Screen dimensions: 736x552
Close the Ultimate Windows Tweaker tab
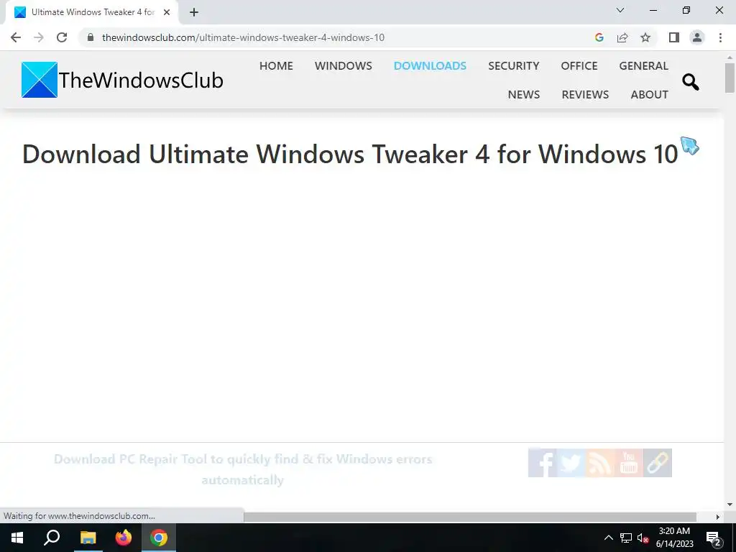(167, 12)
